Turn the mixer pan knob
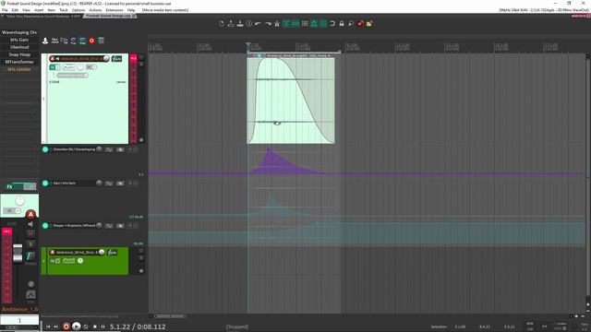The image size is (591, 332). [19, 201]
